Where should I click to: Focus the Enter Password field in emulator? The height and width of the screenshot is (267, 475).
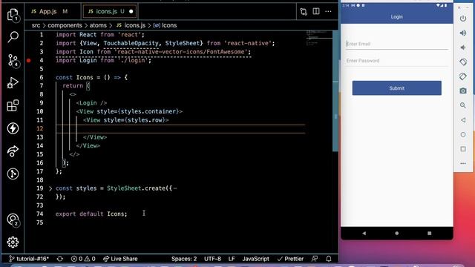(396, 61)
